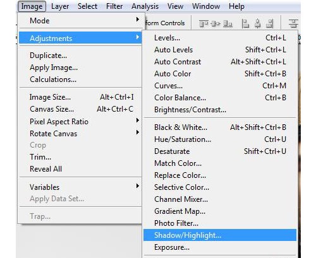Open the Analysis menu
The width and height of the screenshot is (316, 258).
coord(145,6)
